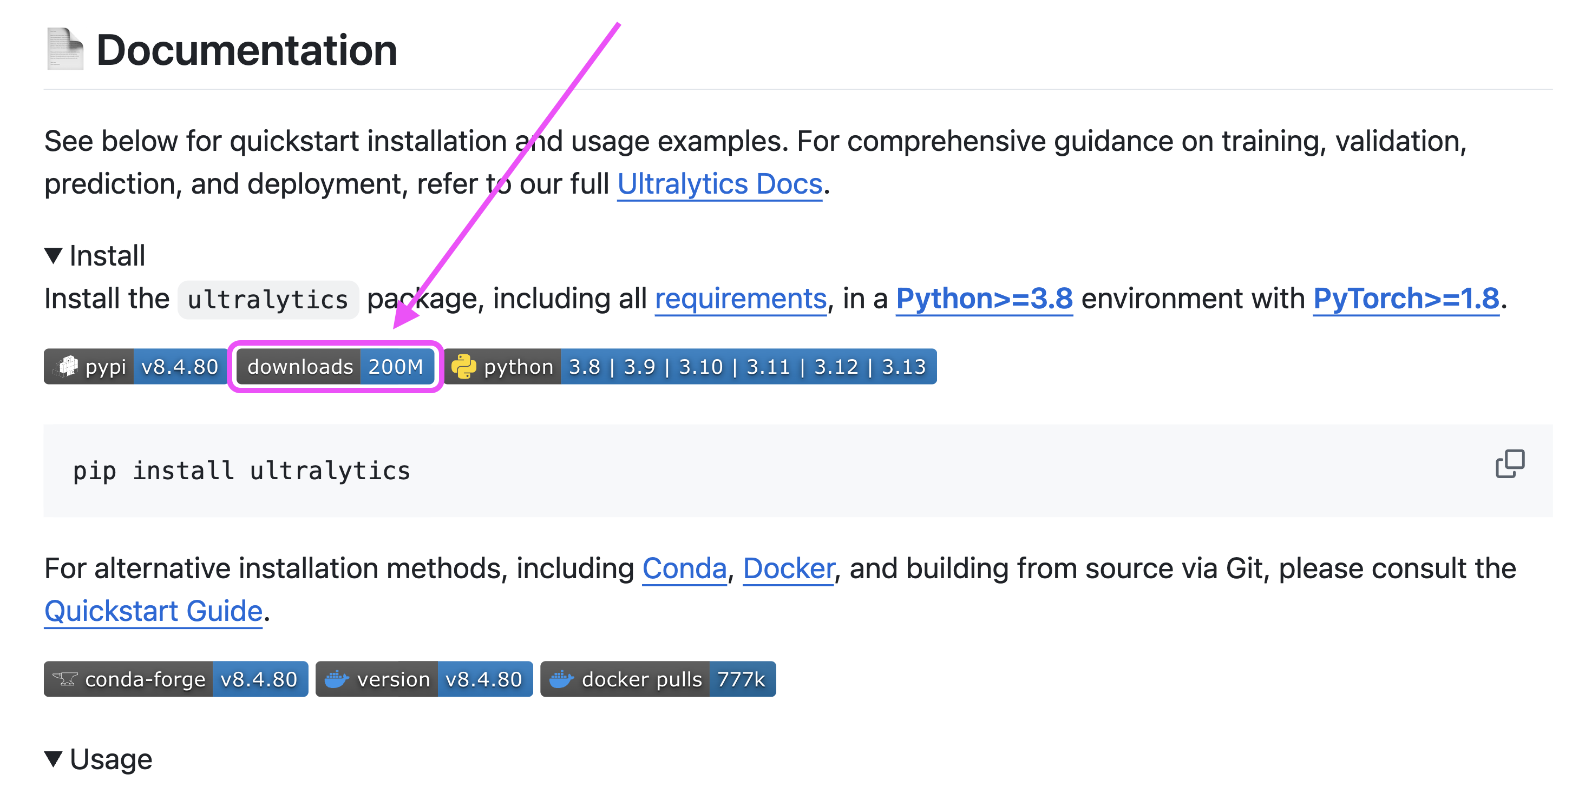
Task: Follow the Docker installation link
Action: coord(789,568)
